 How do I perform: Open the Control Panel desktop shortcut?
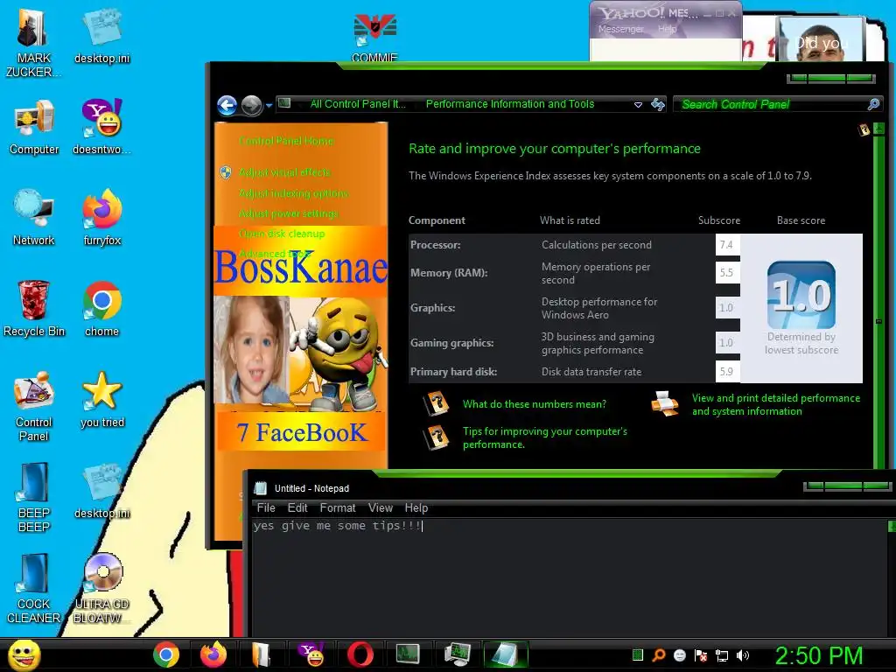[34, 406]
